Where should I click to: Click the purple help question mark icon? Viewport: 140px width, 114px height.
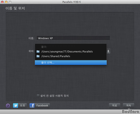pos(8,106)
